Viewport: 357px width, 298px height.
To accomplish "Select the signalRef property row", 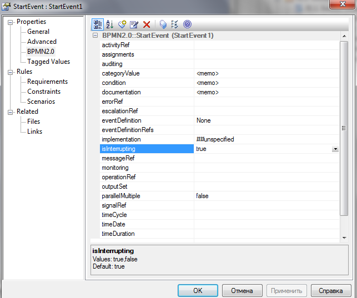I will tap(219, 205).
